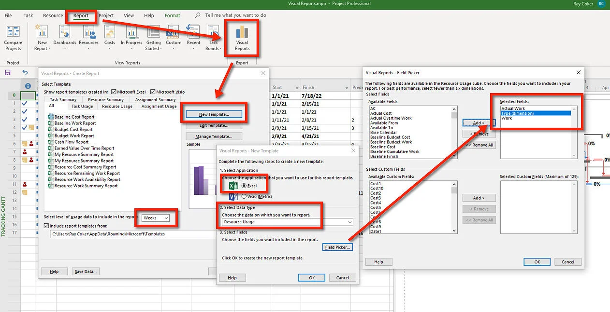
Task: Open the Finish column filter dropdown
Action: click(x=347, y=88)
